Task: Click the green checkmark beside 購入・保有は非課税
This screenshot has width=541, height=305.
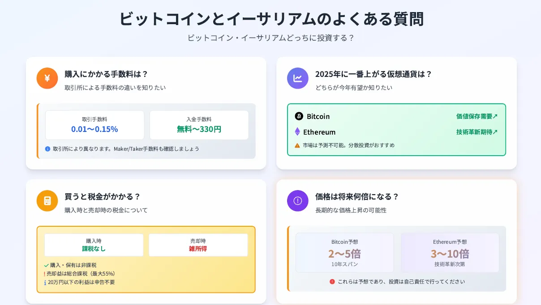Action: pos(47,265)
